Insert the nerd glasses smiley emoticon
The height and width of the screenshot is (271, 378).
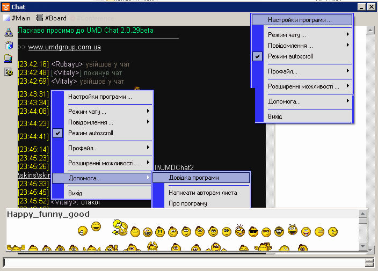coord(279,232)
